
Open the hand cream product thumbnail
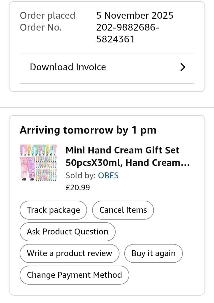[38, 162]
